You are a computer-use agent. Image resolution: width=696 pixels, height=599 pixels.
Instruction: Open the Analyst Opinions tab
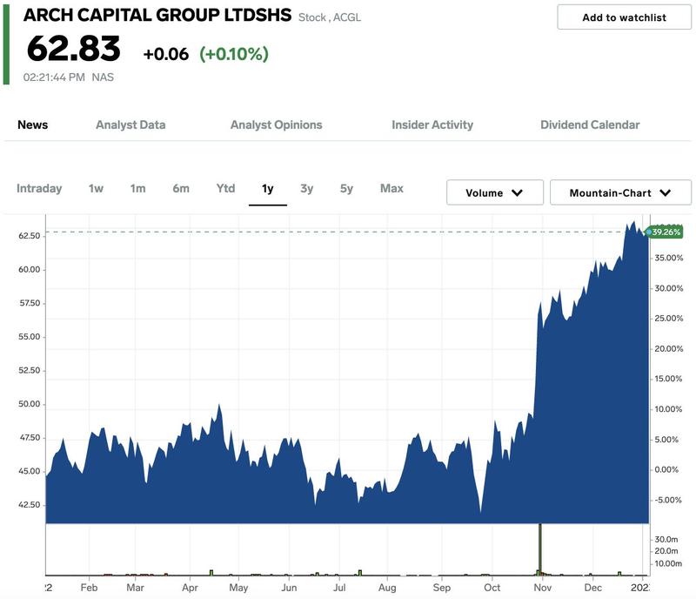276,125
